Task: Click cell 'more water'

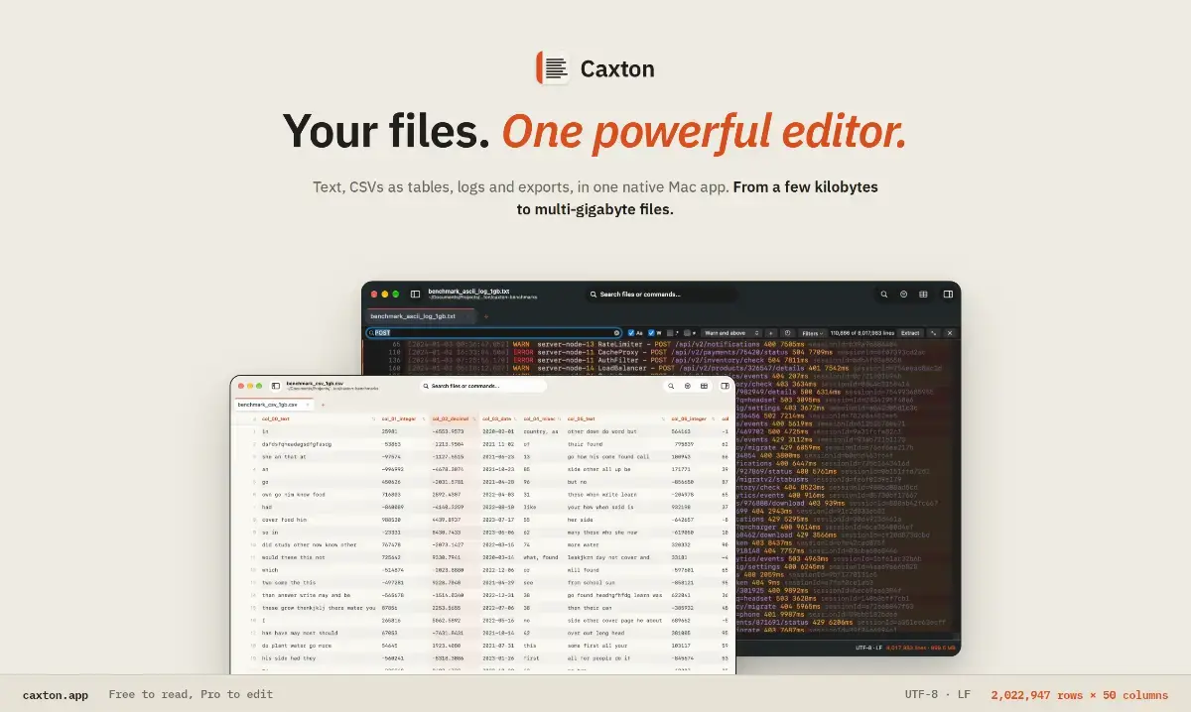Action: tap(582, 544)
